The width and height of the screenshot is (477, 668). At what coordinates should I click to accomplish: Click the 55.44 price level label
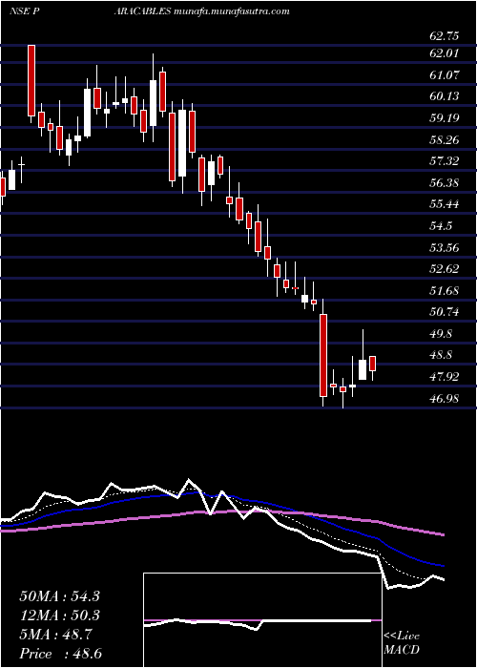445,205
